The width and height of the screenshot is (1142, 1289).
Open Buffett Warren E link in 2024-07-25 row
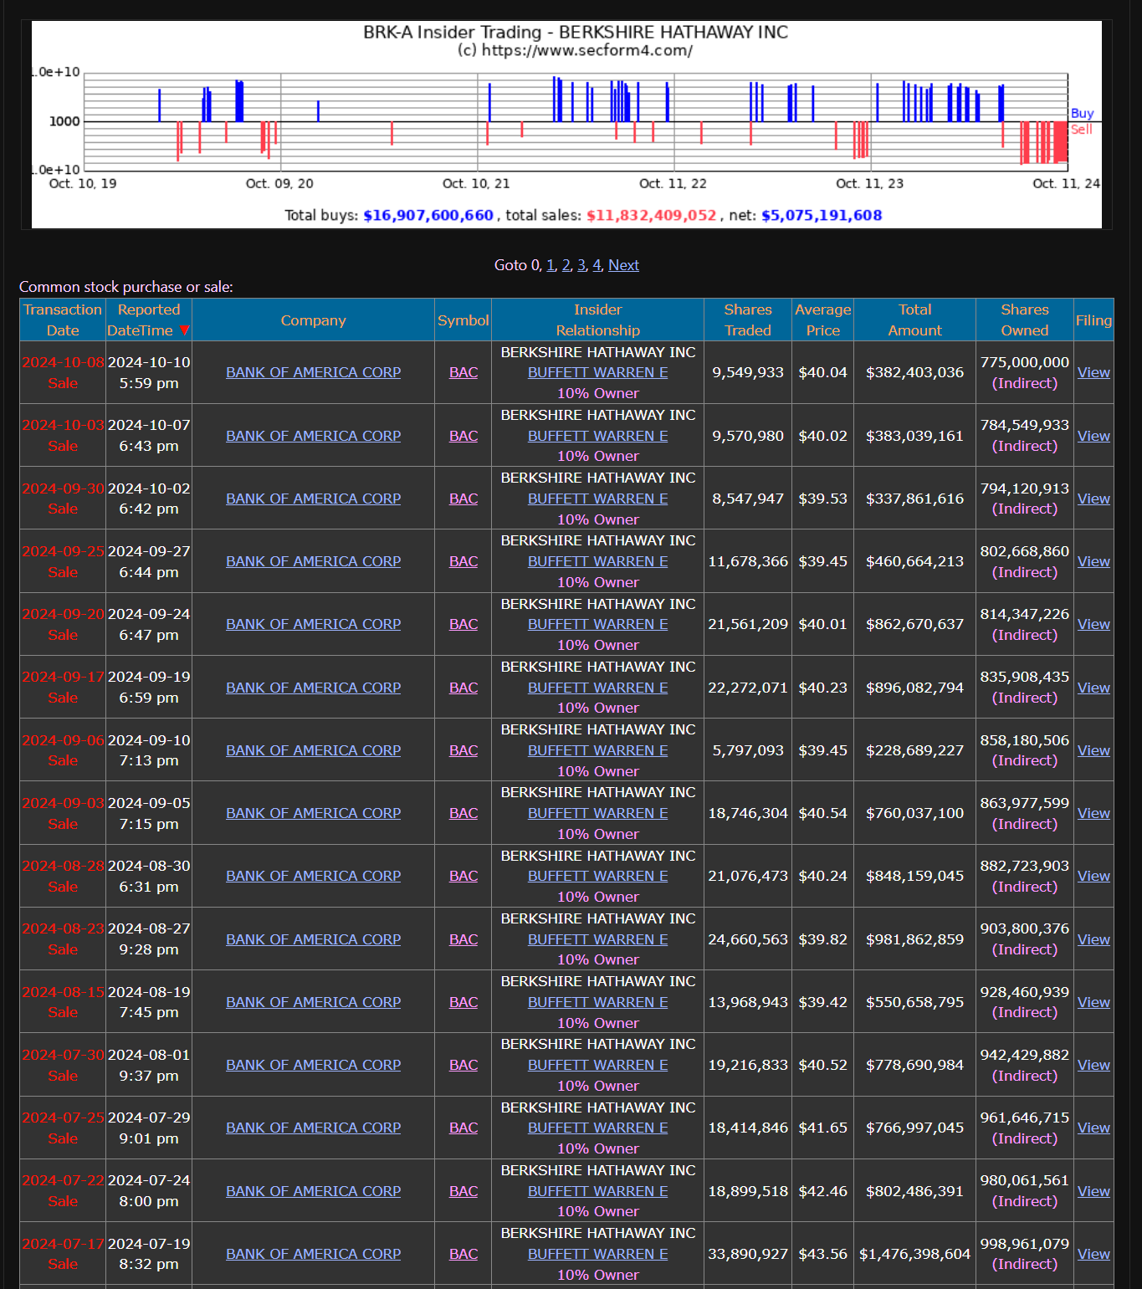click(x=597, y=1128)
